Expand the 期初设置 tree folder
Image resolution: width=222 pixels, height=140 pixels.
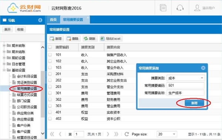coord(4,58)
